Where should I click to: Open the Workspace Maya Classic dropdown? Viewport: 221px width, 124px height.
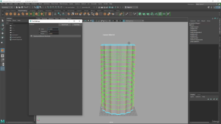click(x=206, y=4)
